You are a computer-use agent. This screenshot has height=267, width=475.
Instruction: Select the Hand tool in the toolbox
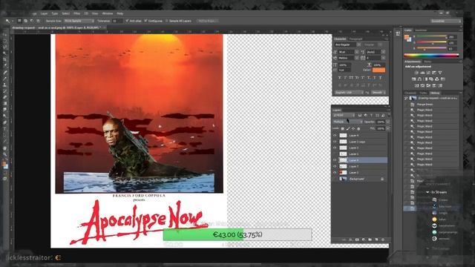point(5,148)
